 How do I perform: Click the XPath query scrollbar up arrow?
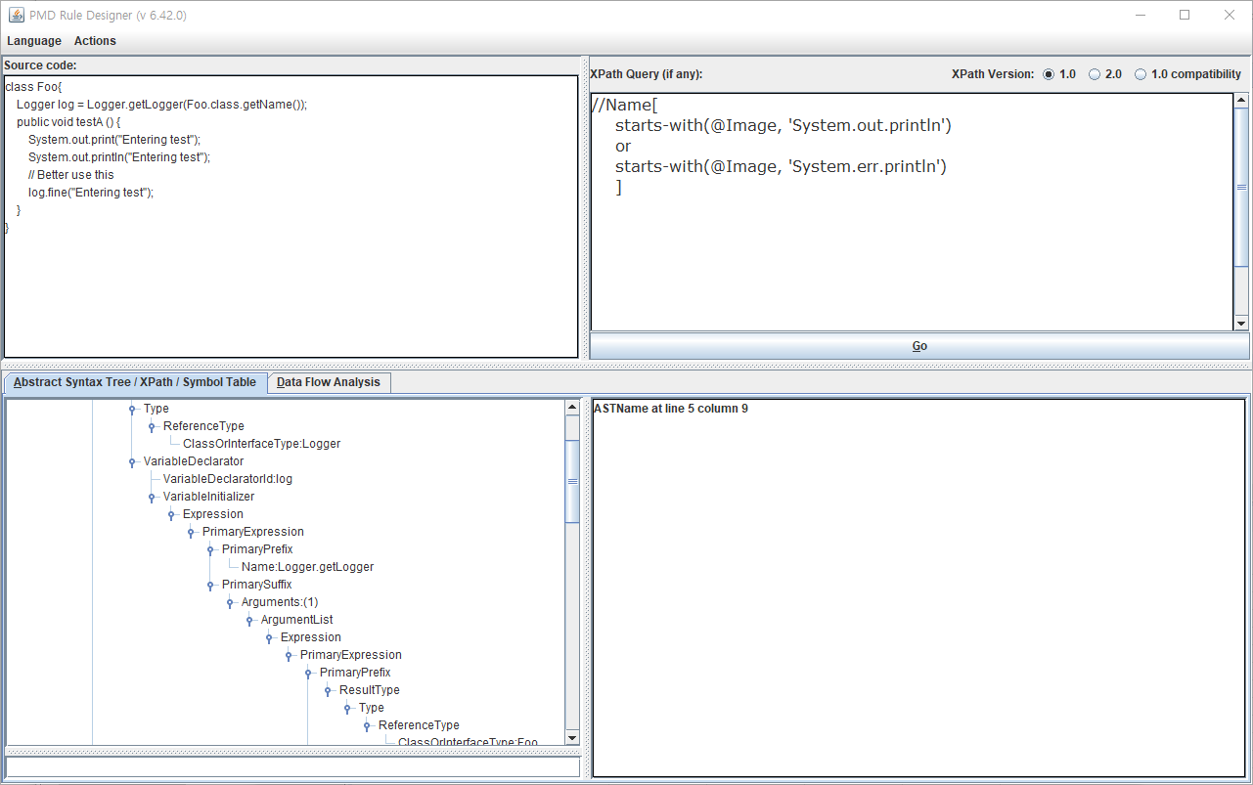tap(1241, 100)
